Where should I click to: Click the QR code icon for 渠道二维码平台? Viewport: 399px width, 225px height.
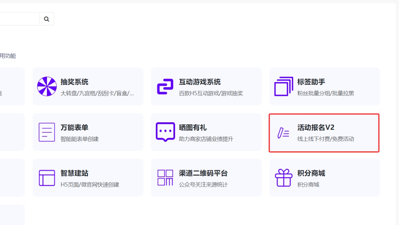tap(165, 178)
